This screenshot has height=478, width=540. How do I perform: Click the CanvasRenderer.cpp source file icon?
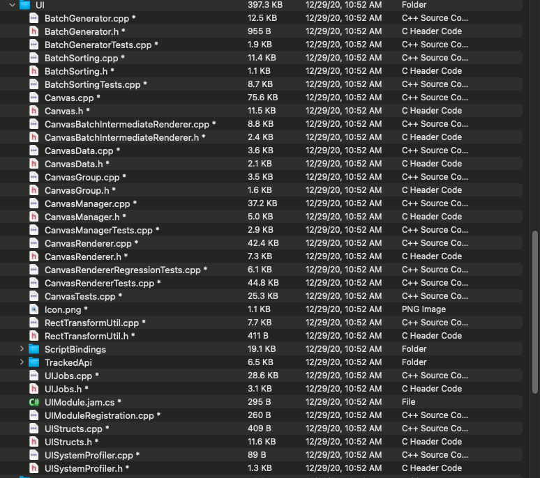pos(33,243)
